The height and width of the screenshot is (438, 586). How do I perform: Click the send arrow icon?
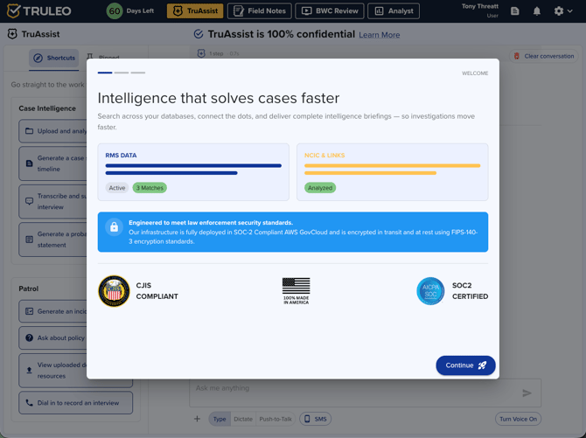527,393
